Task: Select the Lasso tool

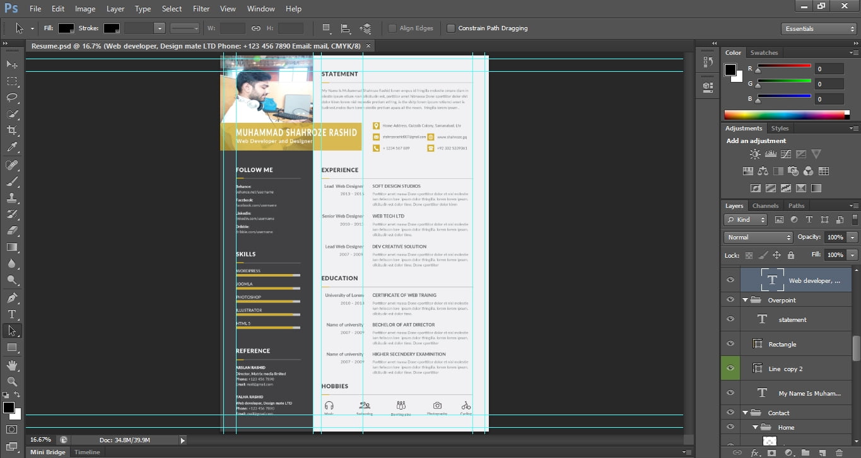Action: [12, 97]
